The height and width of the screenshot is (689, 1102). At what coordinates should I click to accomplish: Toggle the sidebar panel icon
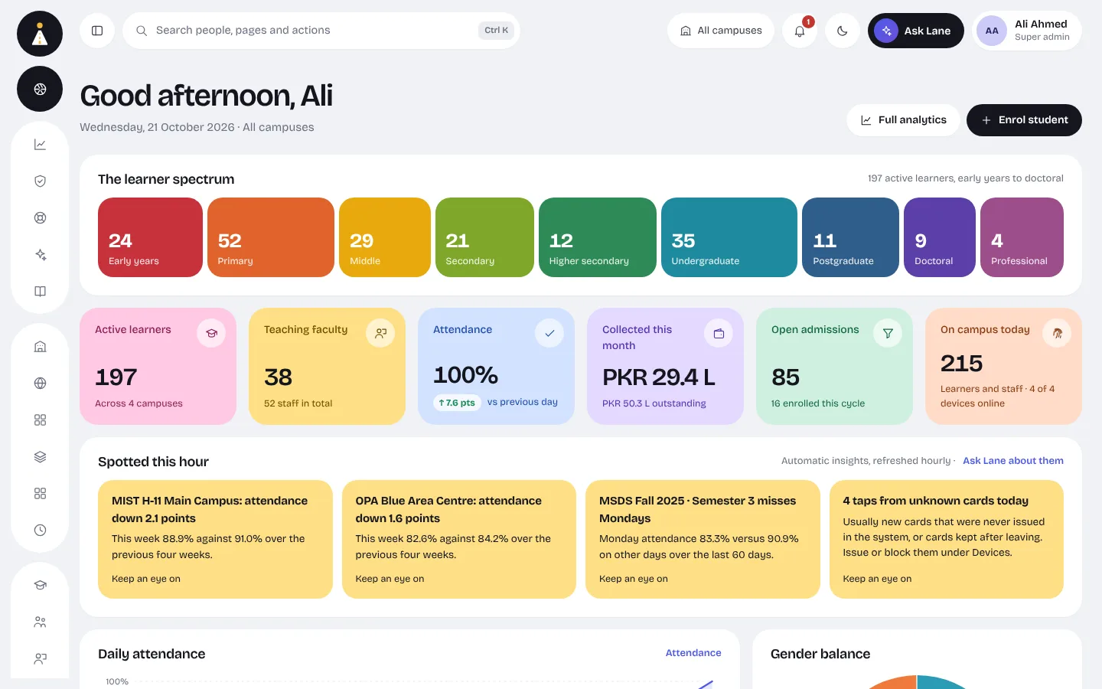coord(97,31)
